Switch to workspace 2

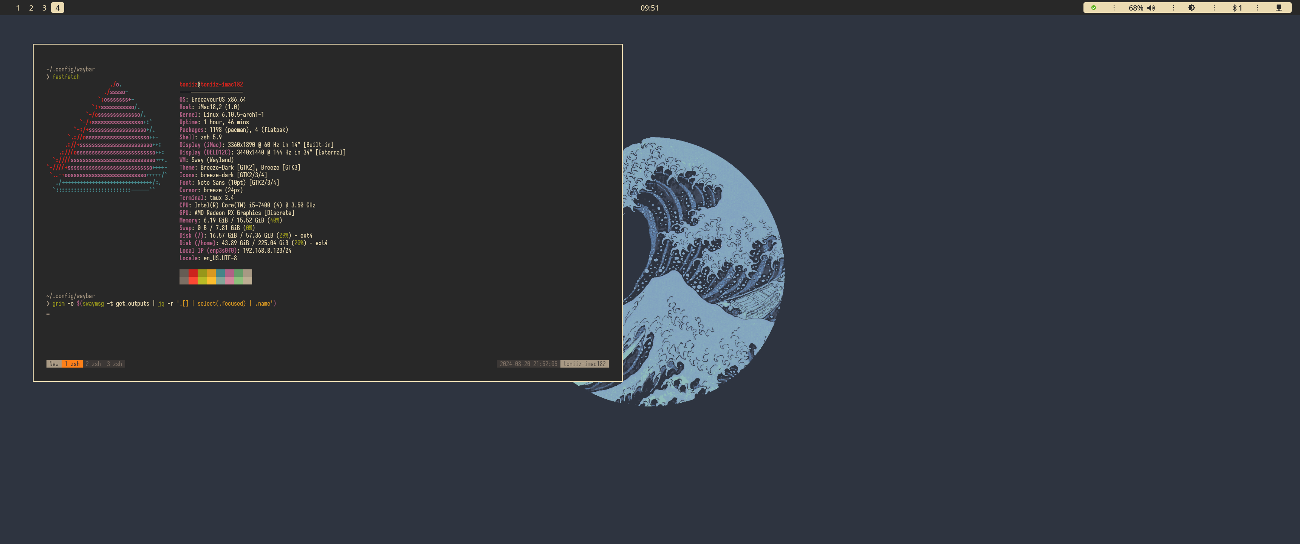31,8
